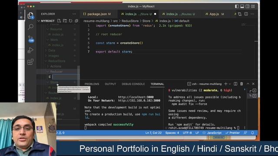Click the open changes icon in editor toolbar
This screenshot has width=278, height=156.
click(x=240, y=14)
